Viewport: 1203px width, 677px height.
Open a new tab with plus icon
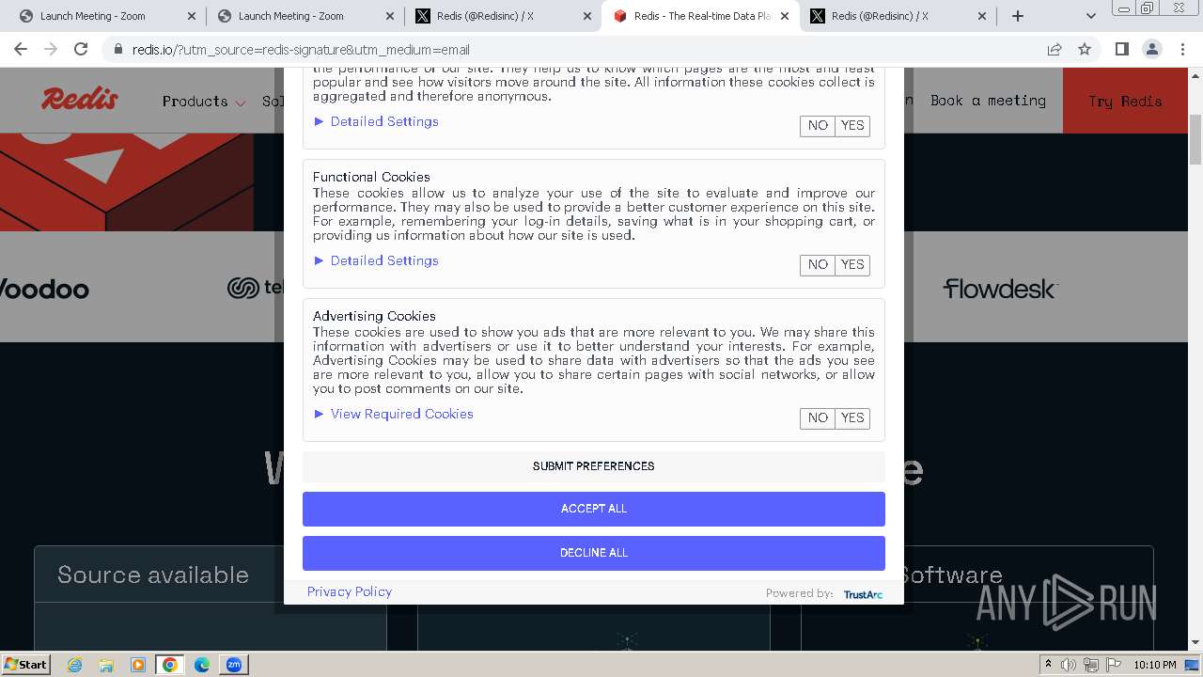click(x=1017, y=16)
